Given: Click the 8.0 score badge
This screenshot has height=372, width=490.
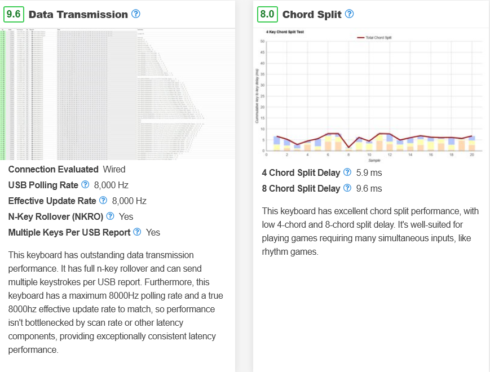Looking at the screenshot, I should [267, 14].
